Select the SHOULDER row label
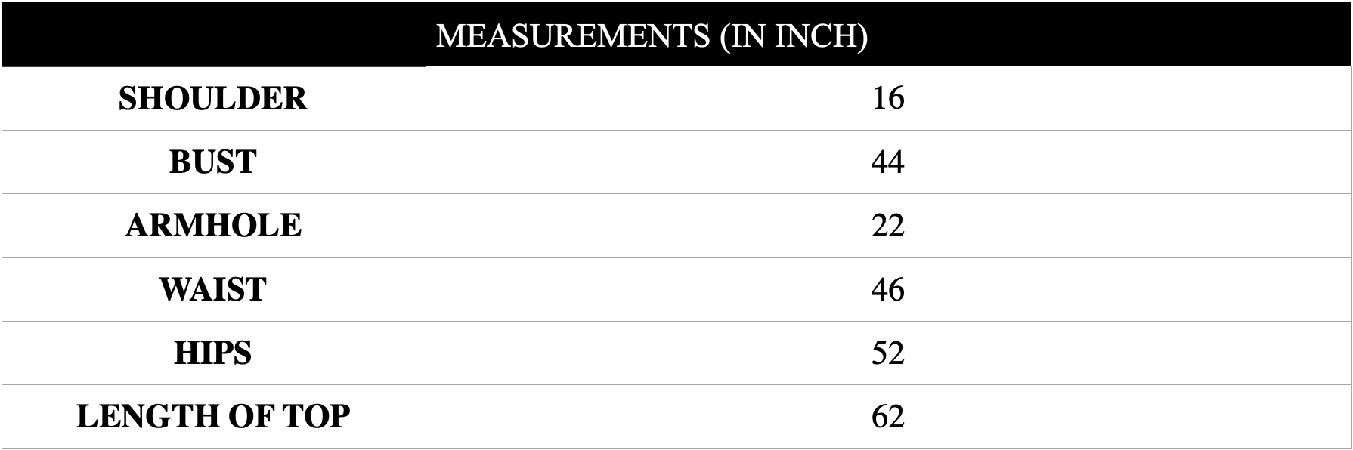 tap(213, 99)
